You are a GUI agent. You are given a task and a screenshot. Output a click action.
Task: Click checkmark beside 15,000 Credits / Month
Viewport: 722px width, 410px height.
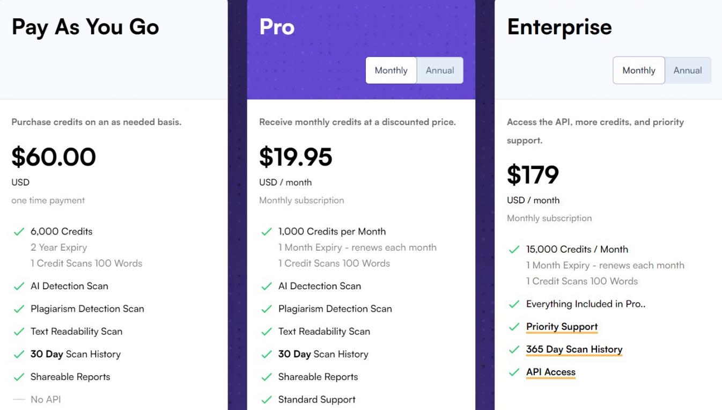(514, 250)
